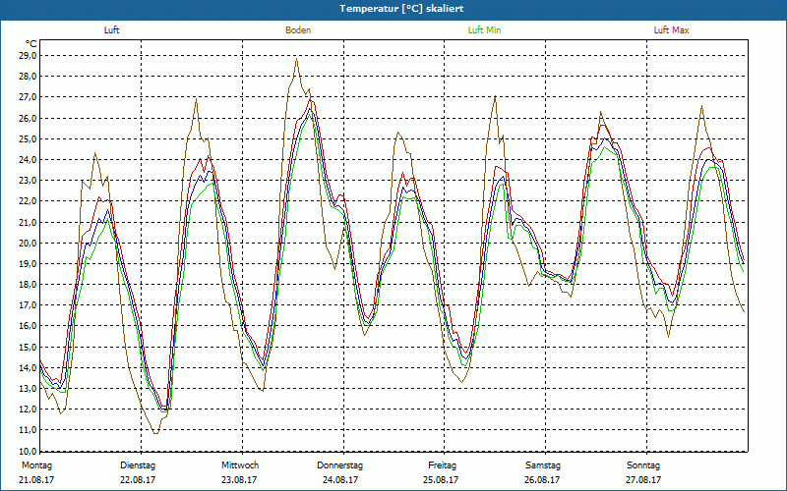
Task: Click the red 'Luft Max' legend label
Action: 671,30
